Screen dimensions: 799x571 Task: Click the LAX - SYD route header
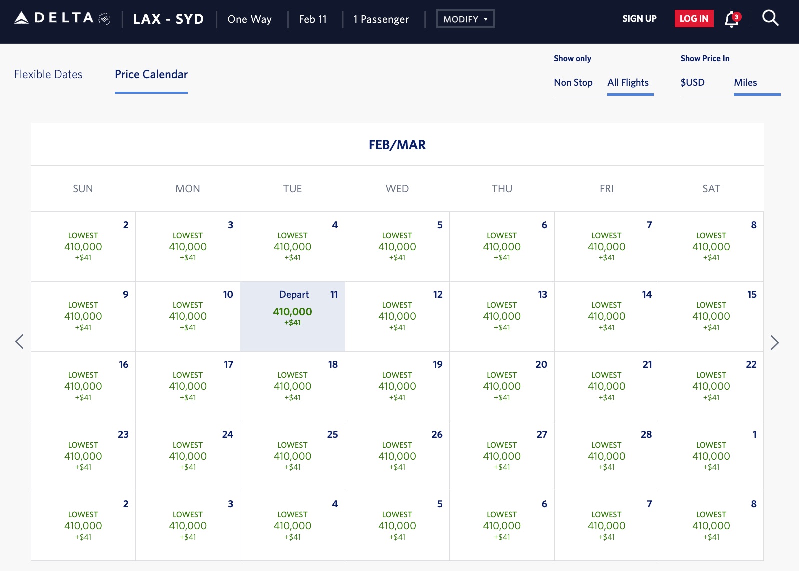(x=168, y=19)
